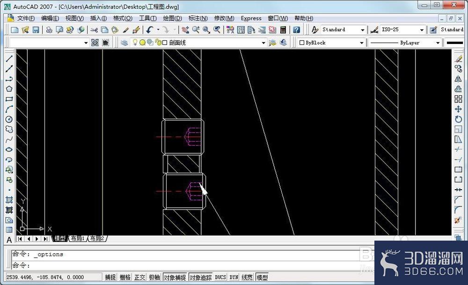This screenshot has width=468, height=285.
Task: Click the 模型 button in status bar
Action: [x=262, y=277]
